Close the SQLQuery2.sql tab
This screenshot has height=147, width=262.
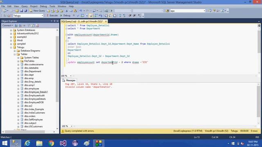(x=106, y=22)
